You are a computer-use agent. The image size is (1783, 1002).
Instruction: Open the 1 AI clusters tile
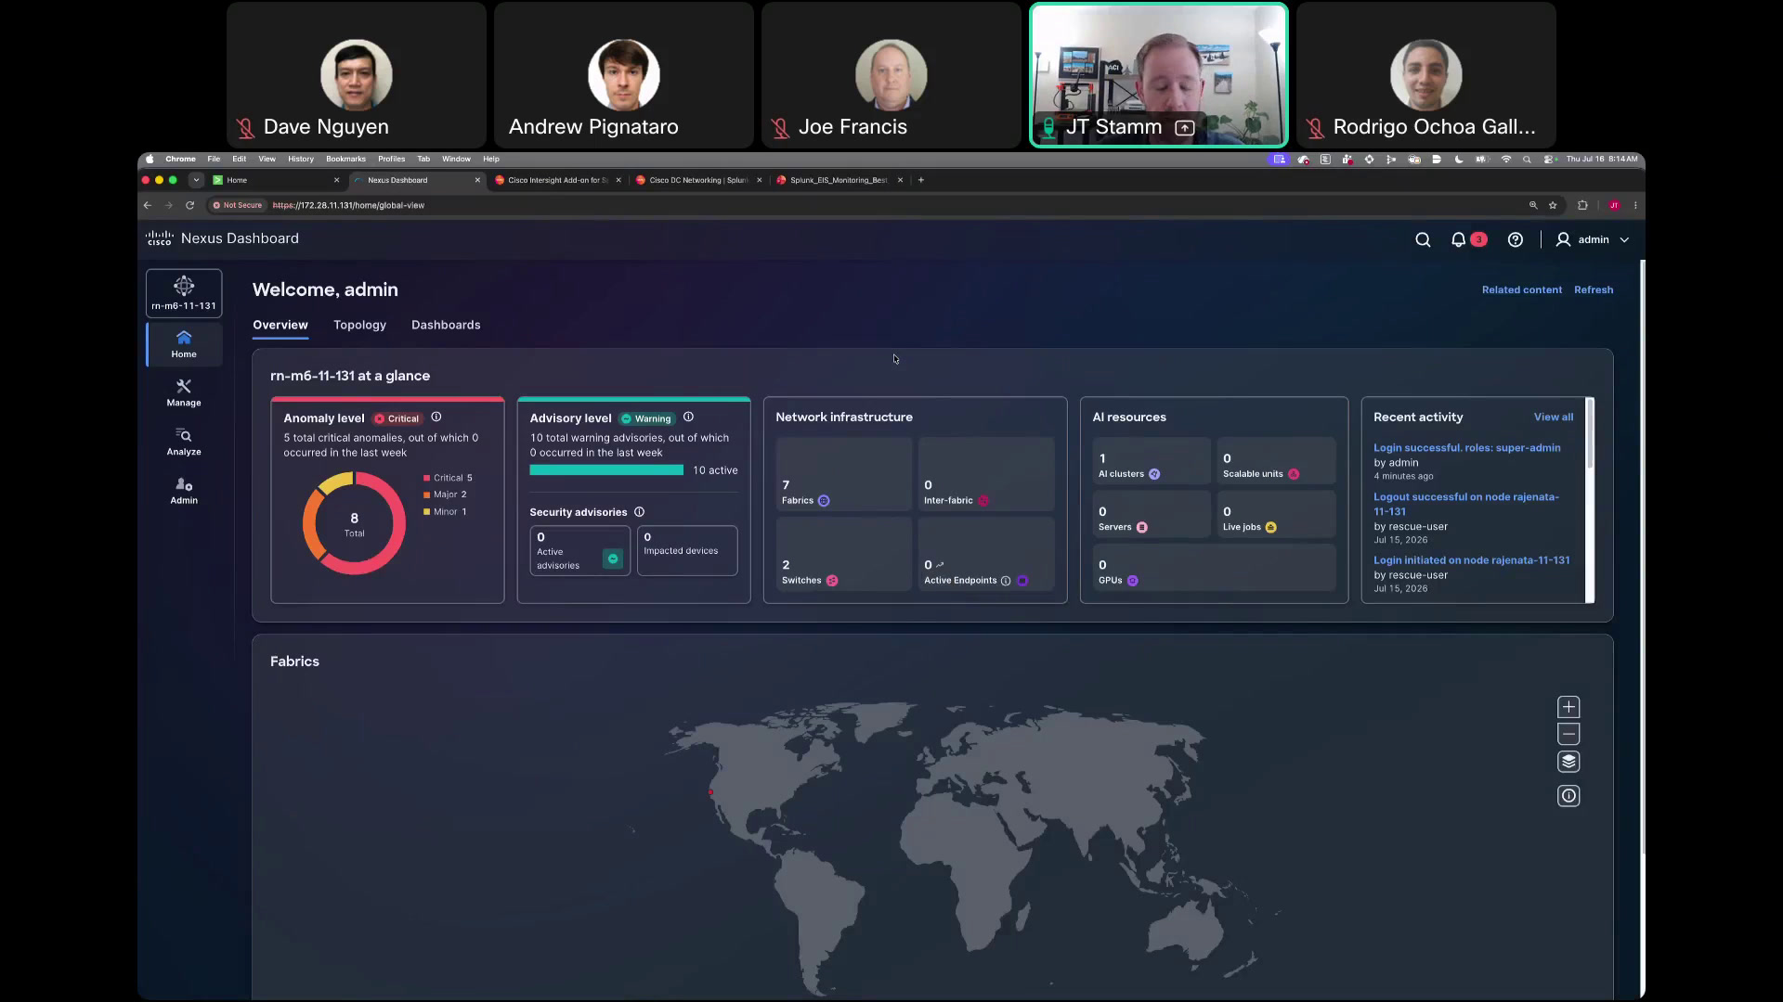click(1152, 461)
